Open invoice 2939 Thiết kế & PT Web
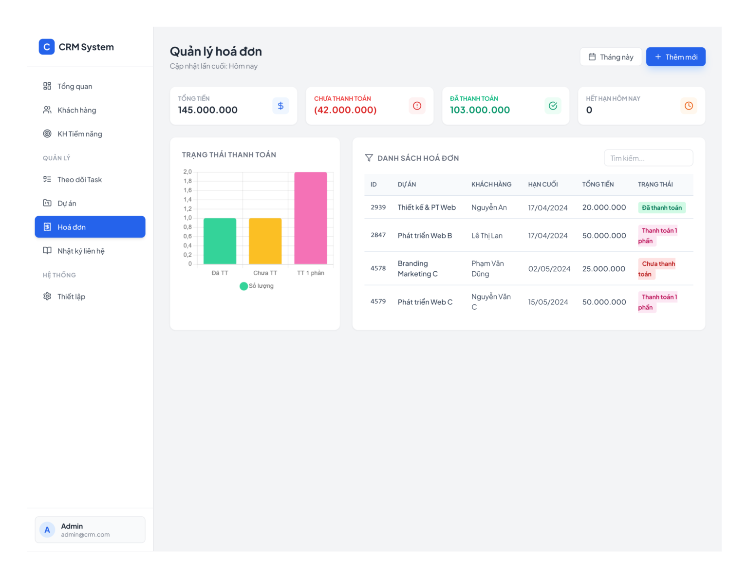Image resolution: width=748 pixels, height=578 pixels. (529, 207)
